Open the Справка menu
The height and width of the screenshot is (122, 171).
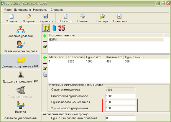(x=57, y=10)
